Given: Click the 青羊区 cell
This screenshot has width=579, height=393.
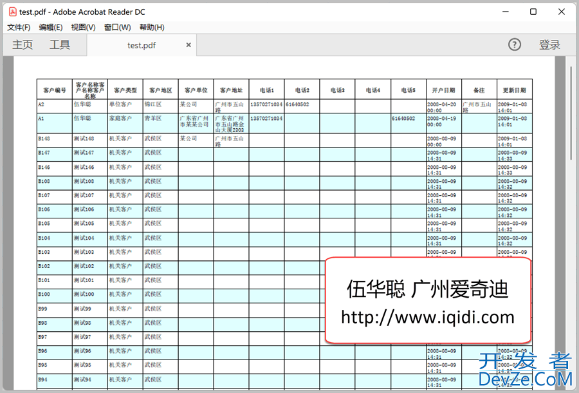Looking at the screenshot, I should click(x=161, y=123).
